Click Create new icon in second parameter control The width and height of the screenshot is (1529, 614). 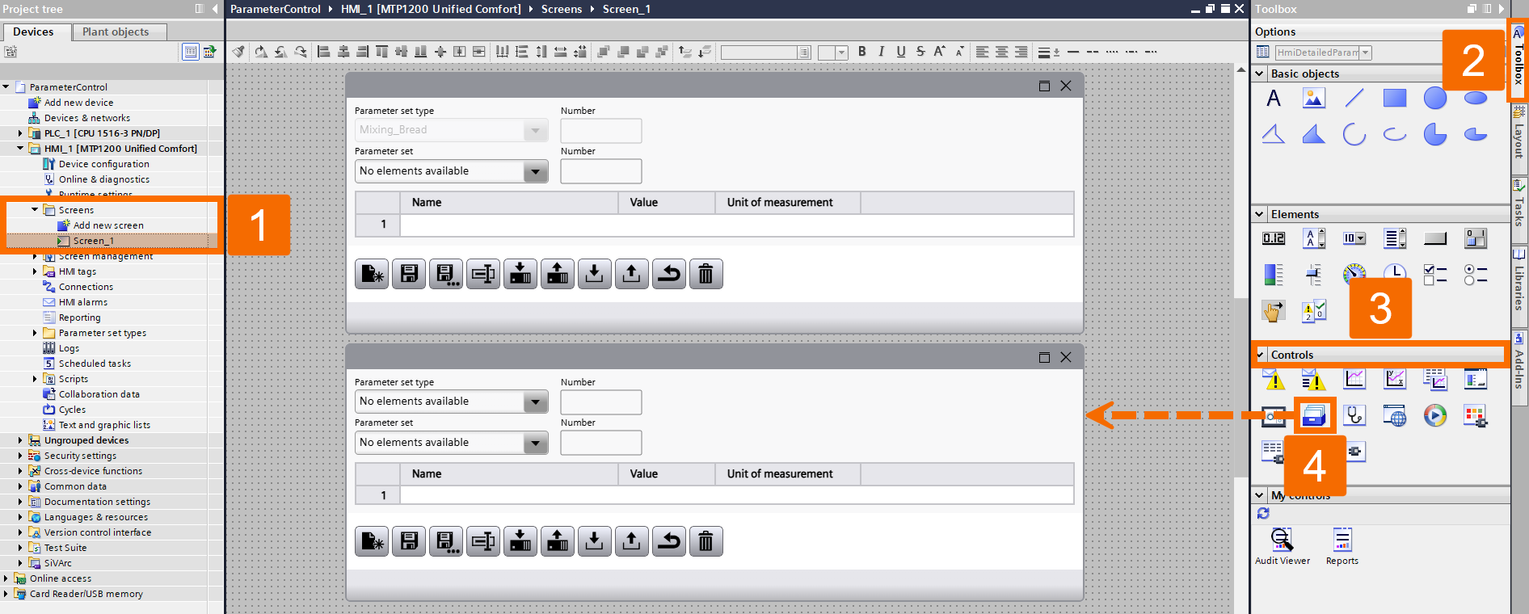coord(372,541)
